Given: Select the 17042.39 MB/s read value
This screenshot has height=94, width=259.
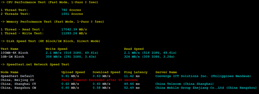Looking at the screenshot, I should click(x=74, y=29).
